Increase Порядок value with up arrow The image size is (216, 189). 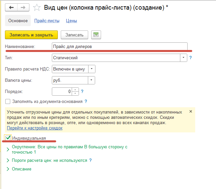[x=75, y=90]
